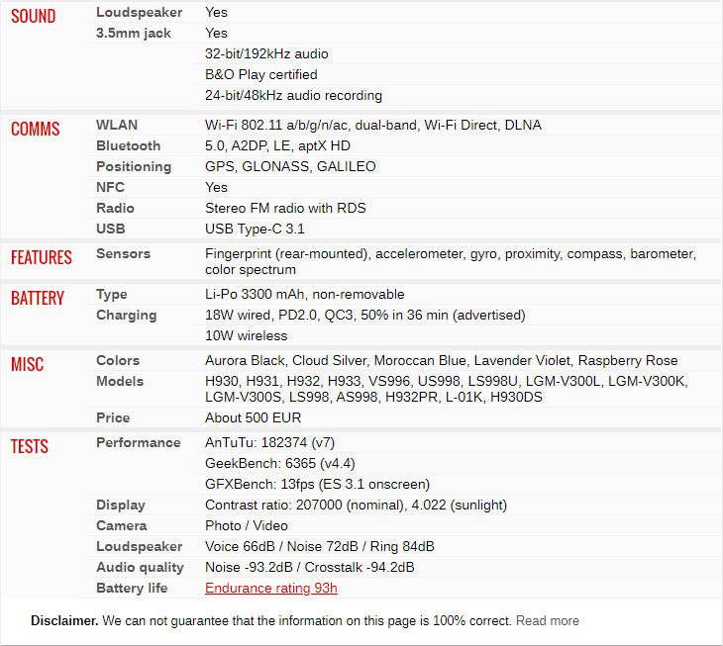Click the Read more disclaimer link
Image resolution: width=723 pixels, height=646 pixels.
click(x=547, y=621)
